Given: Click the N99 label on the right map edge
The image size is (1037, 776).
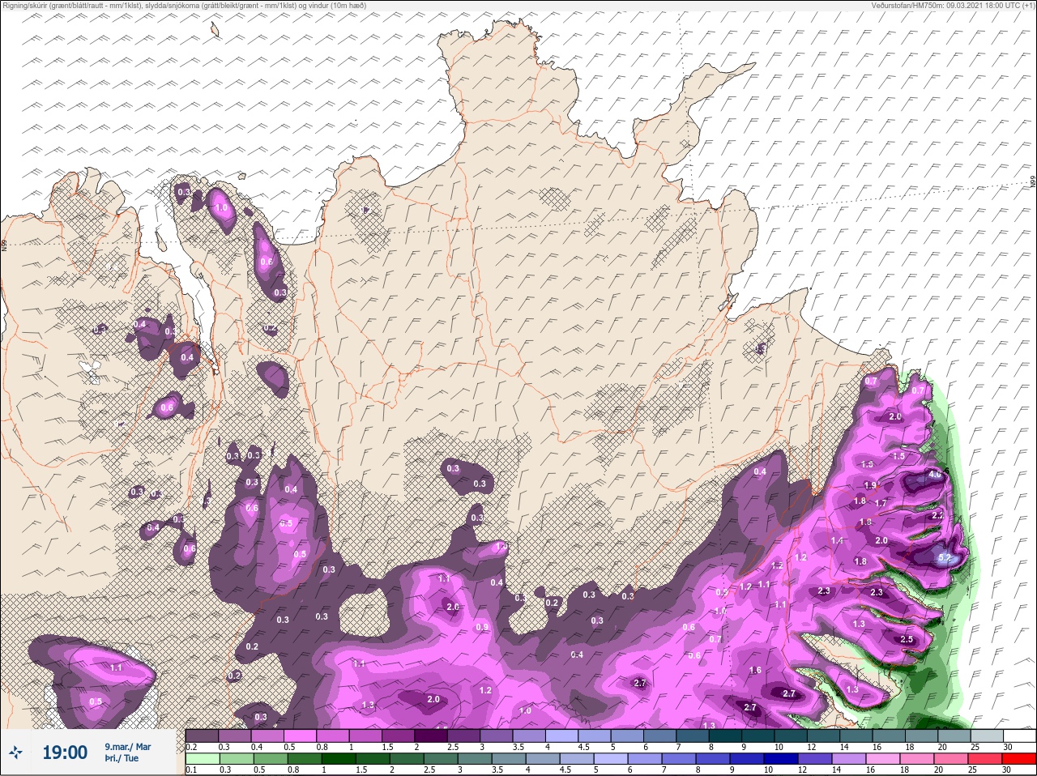Looking at the screenshot, I should pos(1033,182).
